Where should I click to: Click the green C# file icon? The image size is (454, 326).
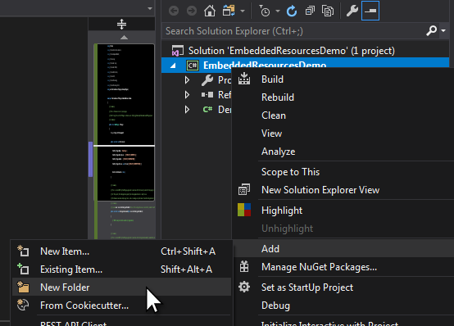coord(207,110)
